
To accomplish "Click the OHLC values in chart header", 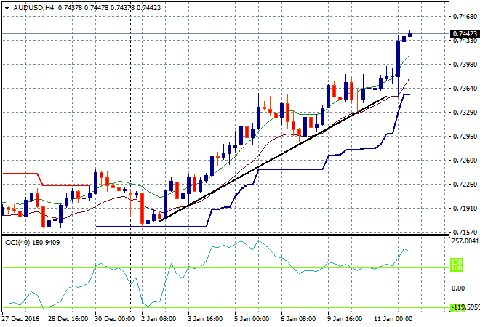I will pyautogui.click(x=109, y=8).
